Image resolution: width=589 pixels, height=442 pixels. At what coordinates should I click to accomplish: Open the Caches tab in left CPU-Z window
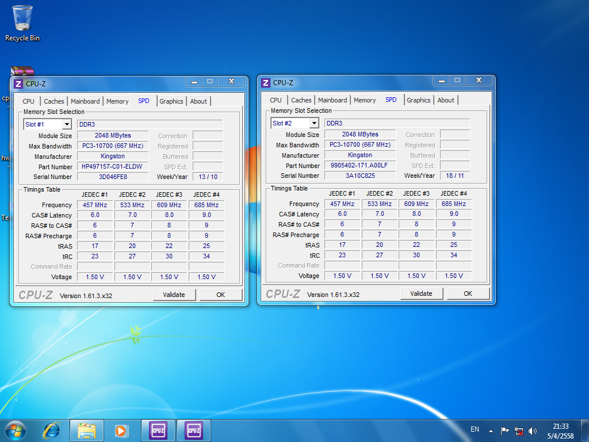(x=54, y=101)
